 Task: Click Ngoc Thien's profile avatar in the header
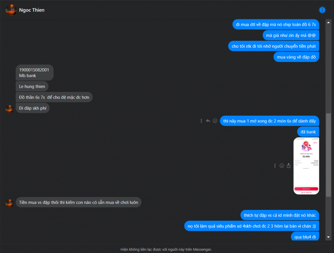pyautogui.click(x=11, y=10)
